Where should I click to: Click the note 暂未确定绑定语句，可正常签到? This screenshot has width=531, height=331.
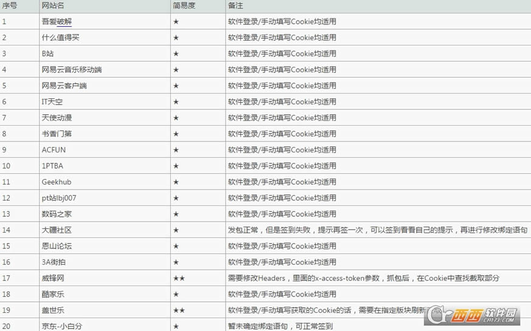click(x=280, y=326)
